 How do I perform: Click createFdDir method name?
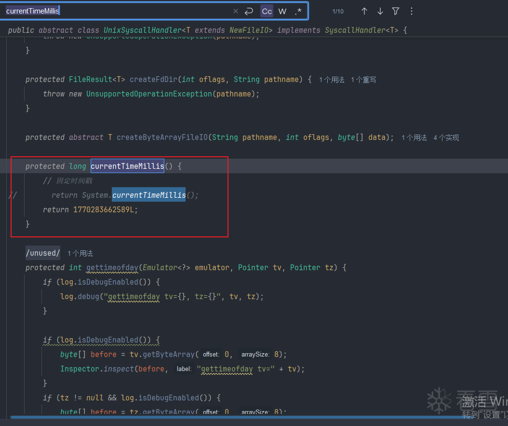coord(153,80)
